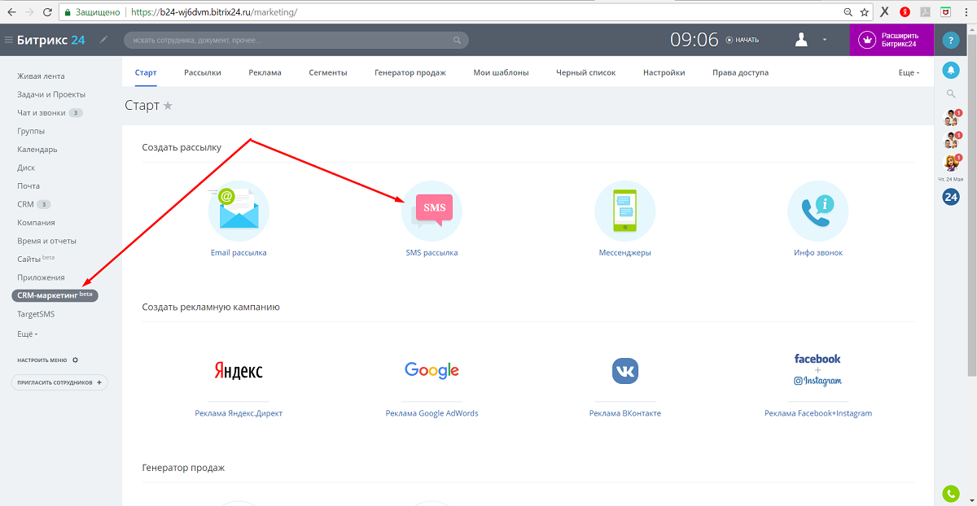Click the 09:06 clock display
This screenshot has height=506, width=977.
(694, 40)
